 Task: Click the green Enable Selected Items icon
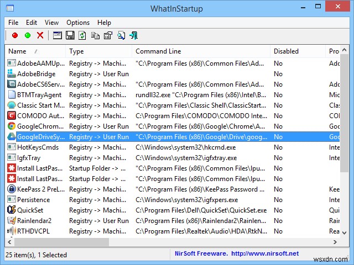[x=28, y=35]
